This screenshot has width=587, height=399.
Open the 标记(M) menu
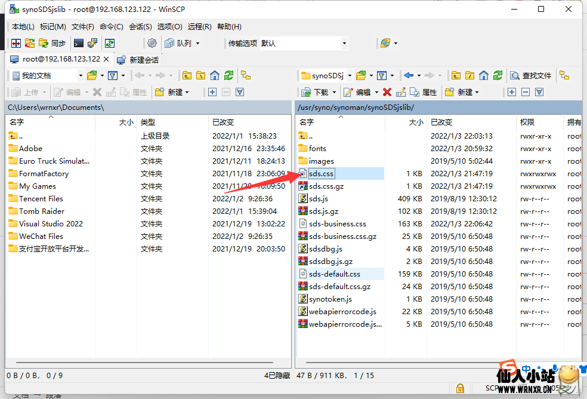pyautogui.click(x=52, y=27)
